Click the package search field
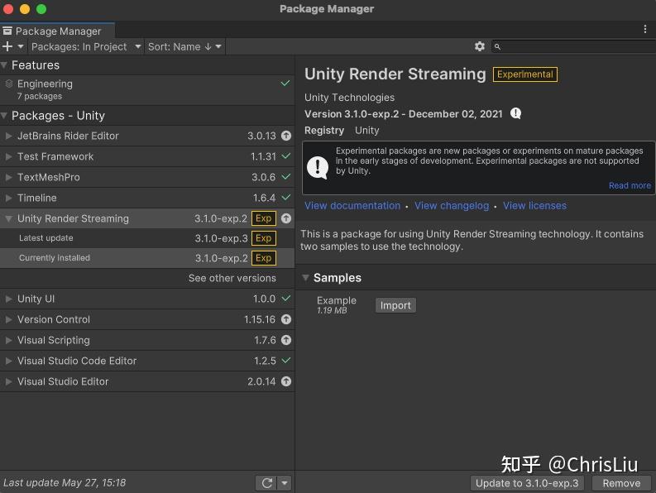Image resolution: width=656 pixels, height=493 pixels. tap(573, 46)
